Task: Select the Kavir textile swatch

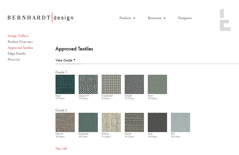Action: point(157,84)
